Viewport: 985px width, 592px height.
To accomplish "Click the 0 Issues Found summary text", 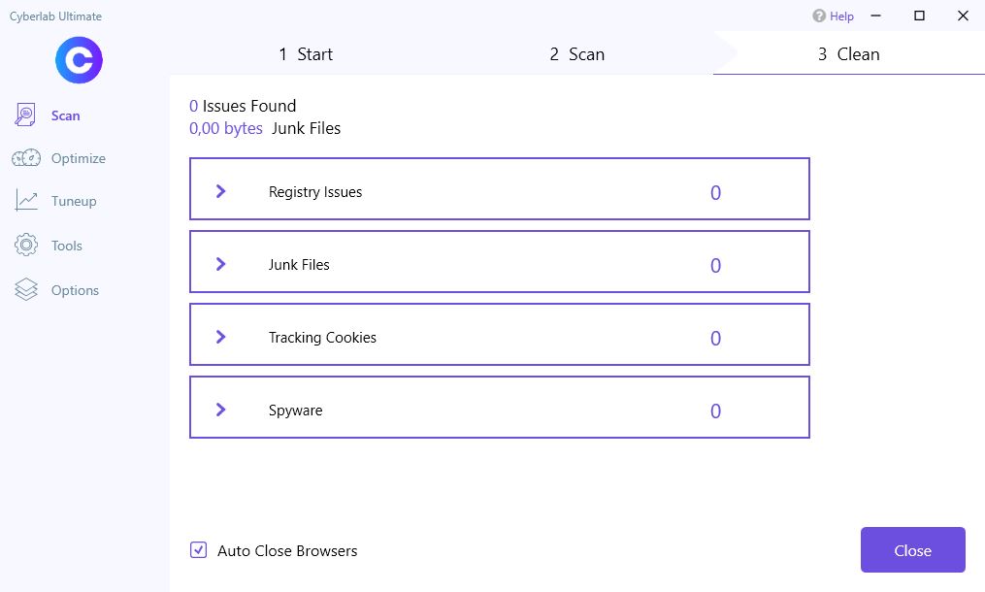I will click(243, 106).
